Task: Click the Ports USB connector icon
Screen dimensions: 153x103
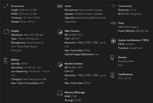Action: (x=113, y=23)
